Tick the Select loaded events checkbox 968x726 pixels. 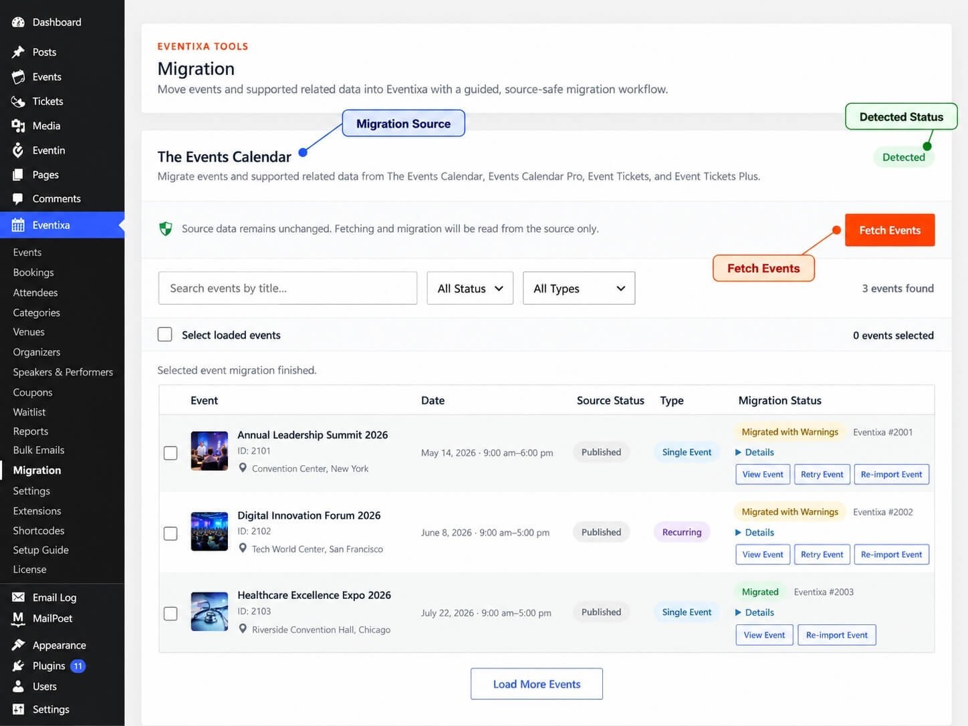pos(164,334)
